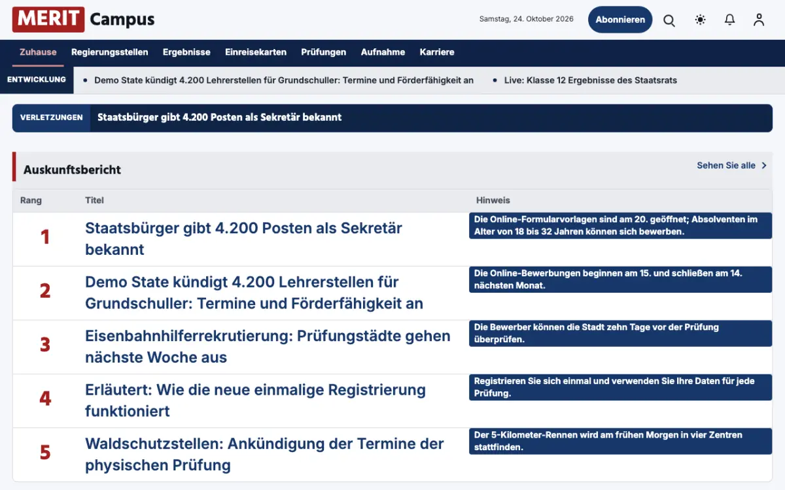
Task: Click the Abonnieren button
Action: 620,20
